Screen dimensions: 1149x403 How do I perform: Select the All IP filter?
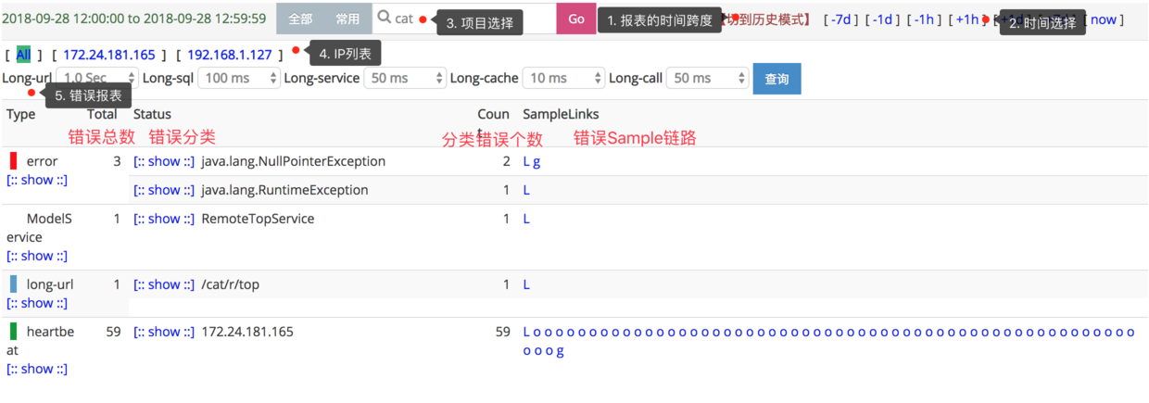click(23, 55)
